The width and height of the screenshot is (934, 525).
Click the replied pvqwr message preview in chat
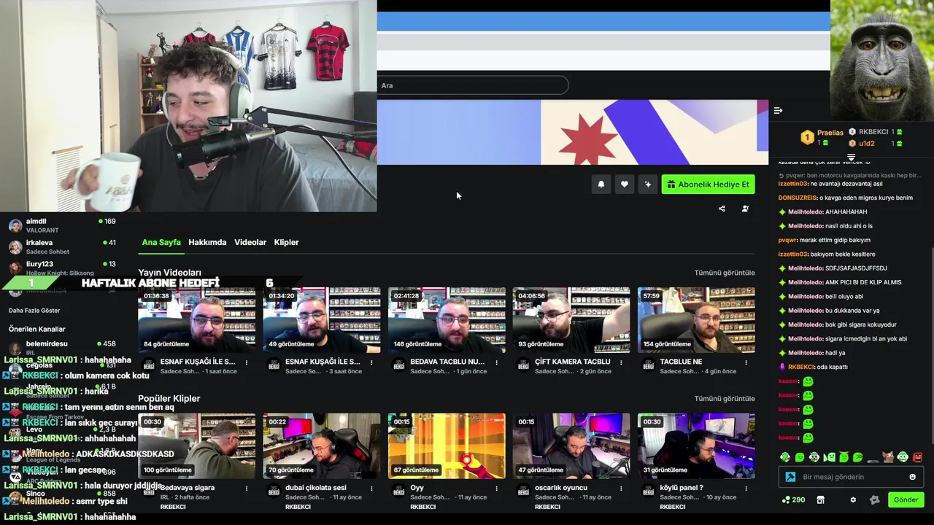tap(851, 176)
